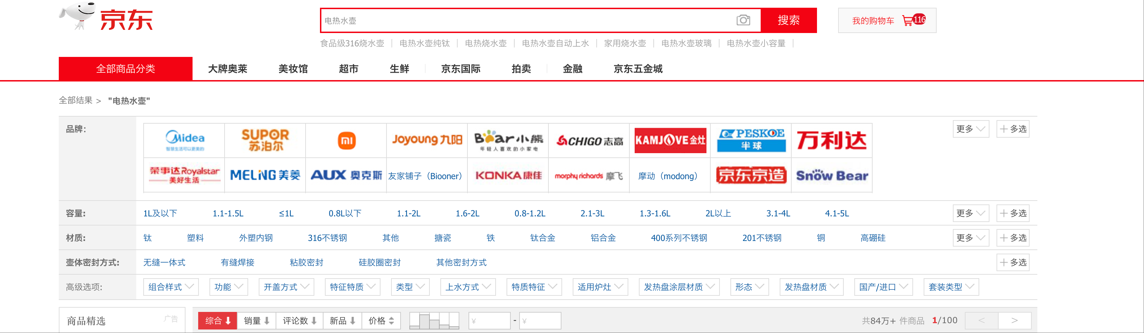
Task: Enable multi-select for 材质 row
Action: pyautogui.click(x=1013, y=238)
